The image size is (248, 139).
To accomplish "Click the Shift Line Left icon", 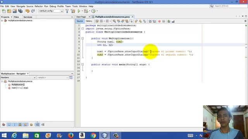I will click(x=150, y=21).
